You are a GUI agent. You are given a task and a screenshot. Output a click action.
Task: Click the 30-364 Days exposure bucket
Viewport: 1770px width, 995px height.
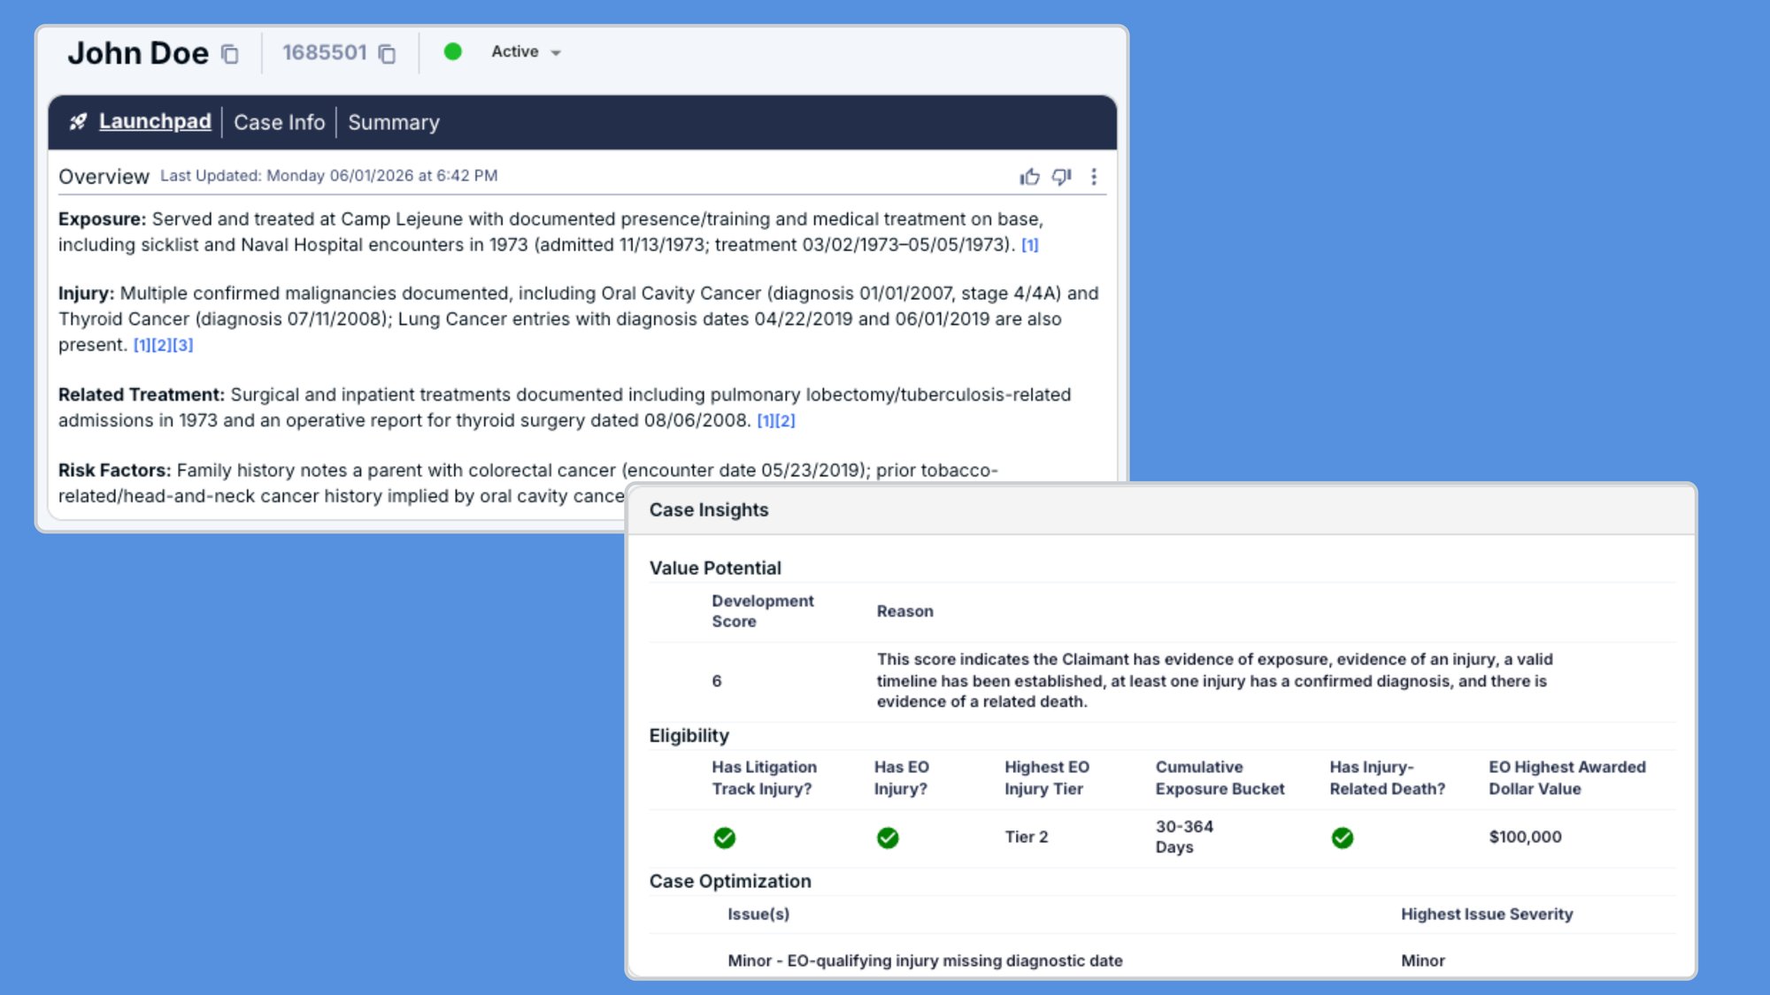(1184, 837)
